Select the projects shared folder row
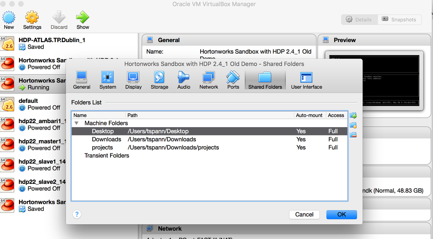Image resolution: width=433 pixels, height=239 pixels. pos(209,147)
